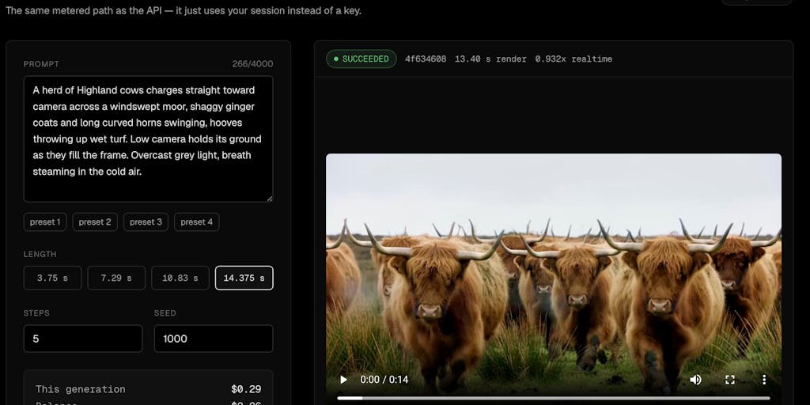Click the This generation label
This screenshot has height=405, width=810.
point(81,389)
